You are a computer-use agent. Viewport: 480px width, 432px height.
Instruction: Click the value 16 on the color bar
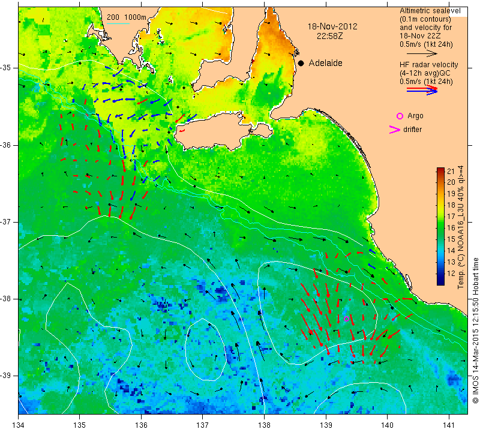click(451, 228)
